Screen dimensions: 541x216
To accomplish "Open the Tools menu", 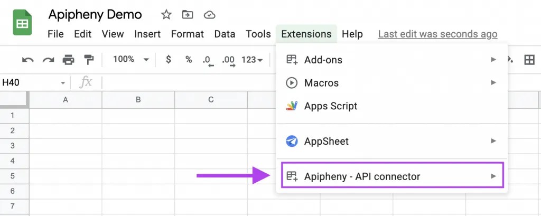I will 258,34.
